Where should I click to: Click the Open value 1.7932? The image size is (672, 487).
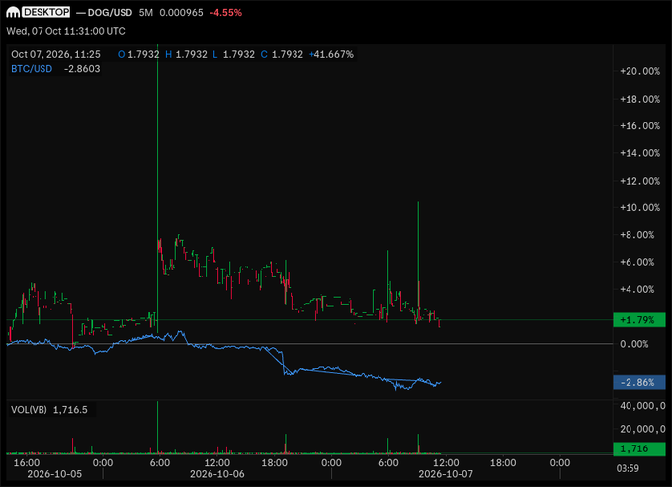[143, 55]
